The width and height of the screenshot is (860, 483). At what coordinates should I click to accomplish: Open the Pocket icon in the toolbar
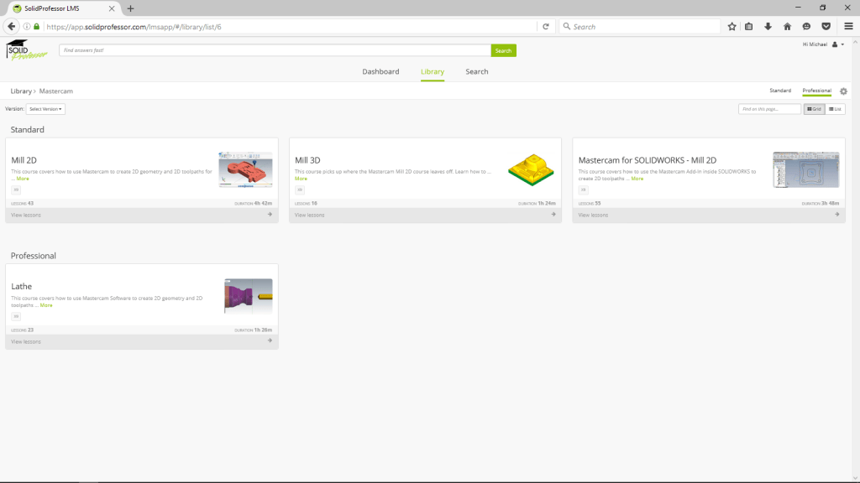tap(826, 27)
